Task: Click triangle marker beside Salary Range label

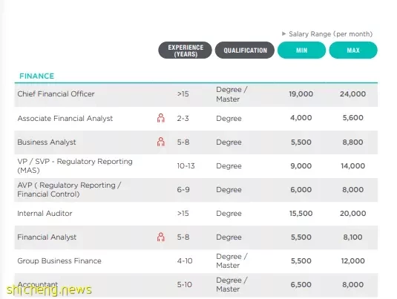Action: tap(283, 33)
